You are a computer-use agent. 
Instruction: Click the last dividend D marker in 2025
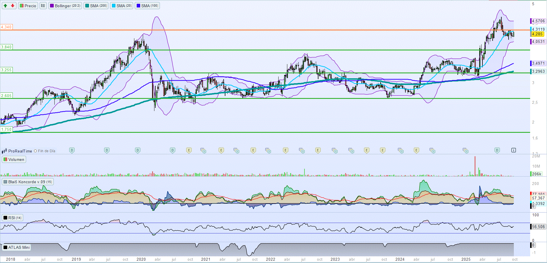click(x=497, y=150)
